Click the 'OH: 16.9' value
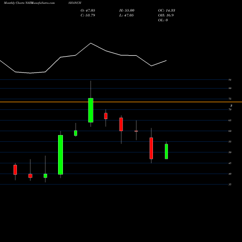 (x=166, y=15)
